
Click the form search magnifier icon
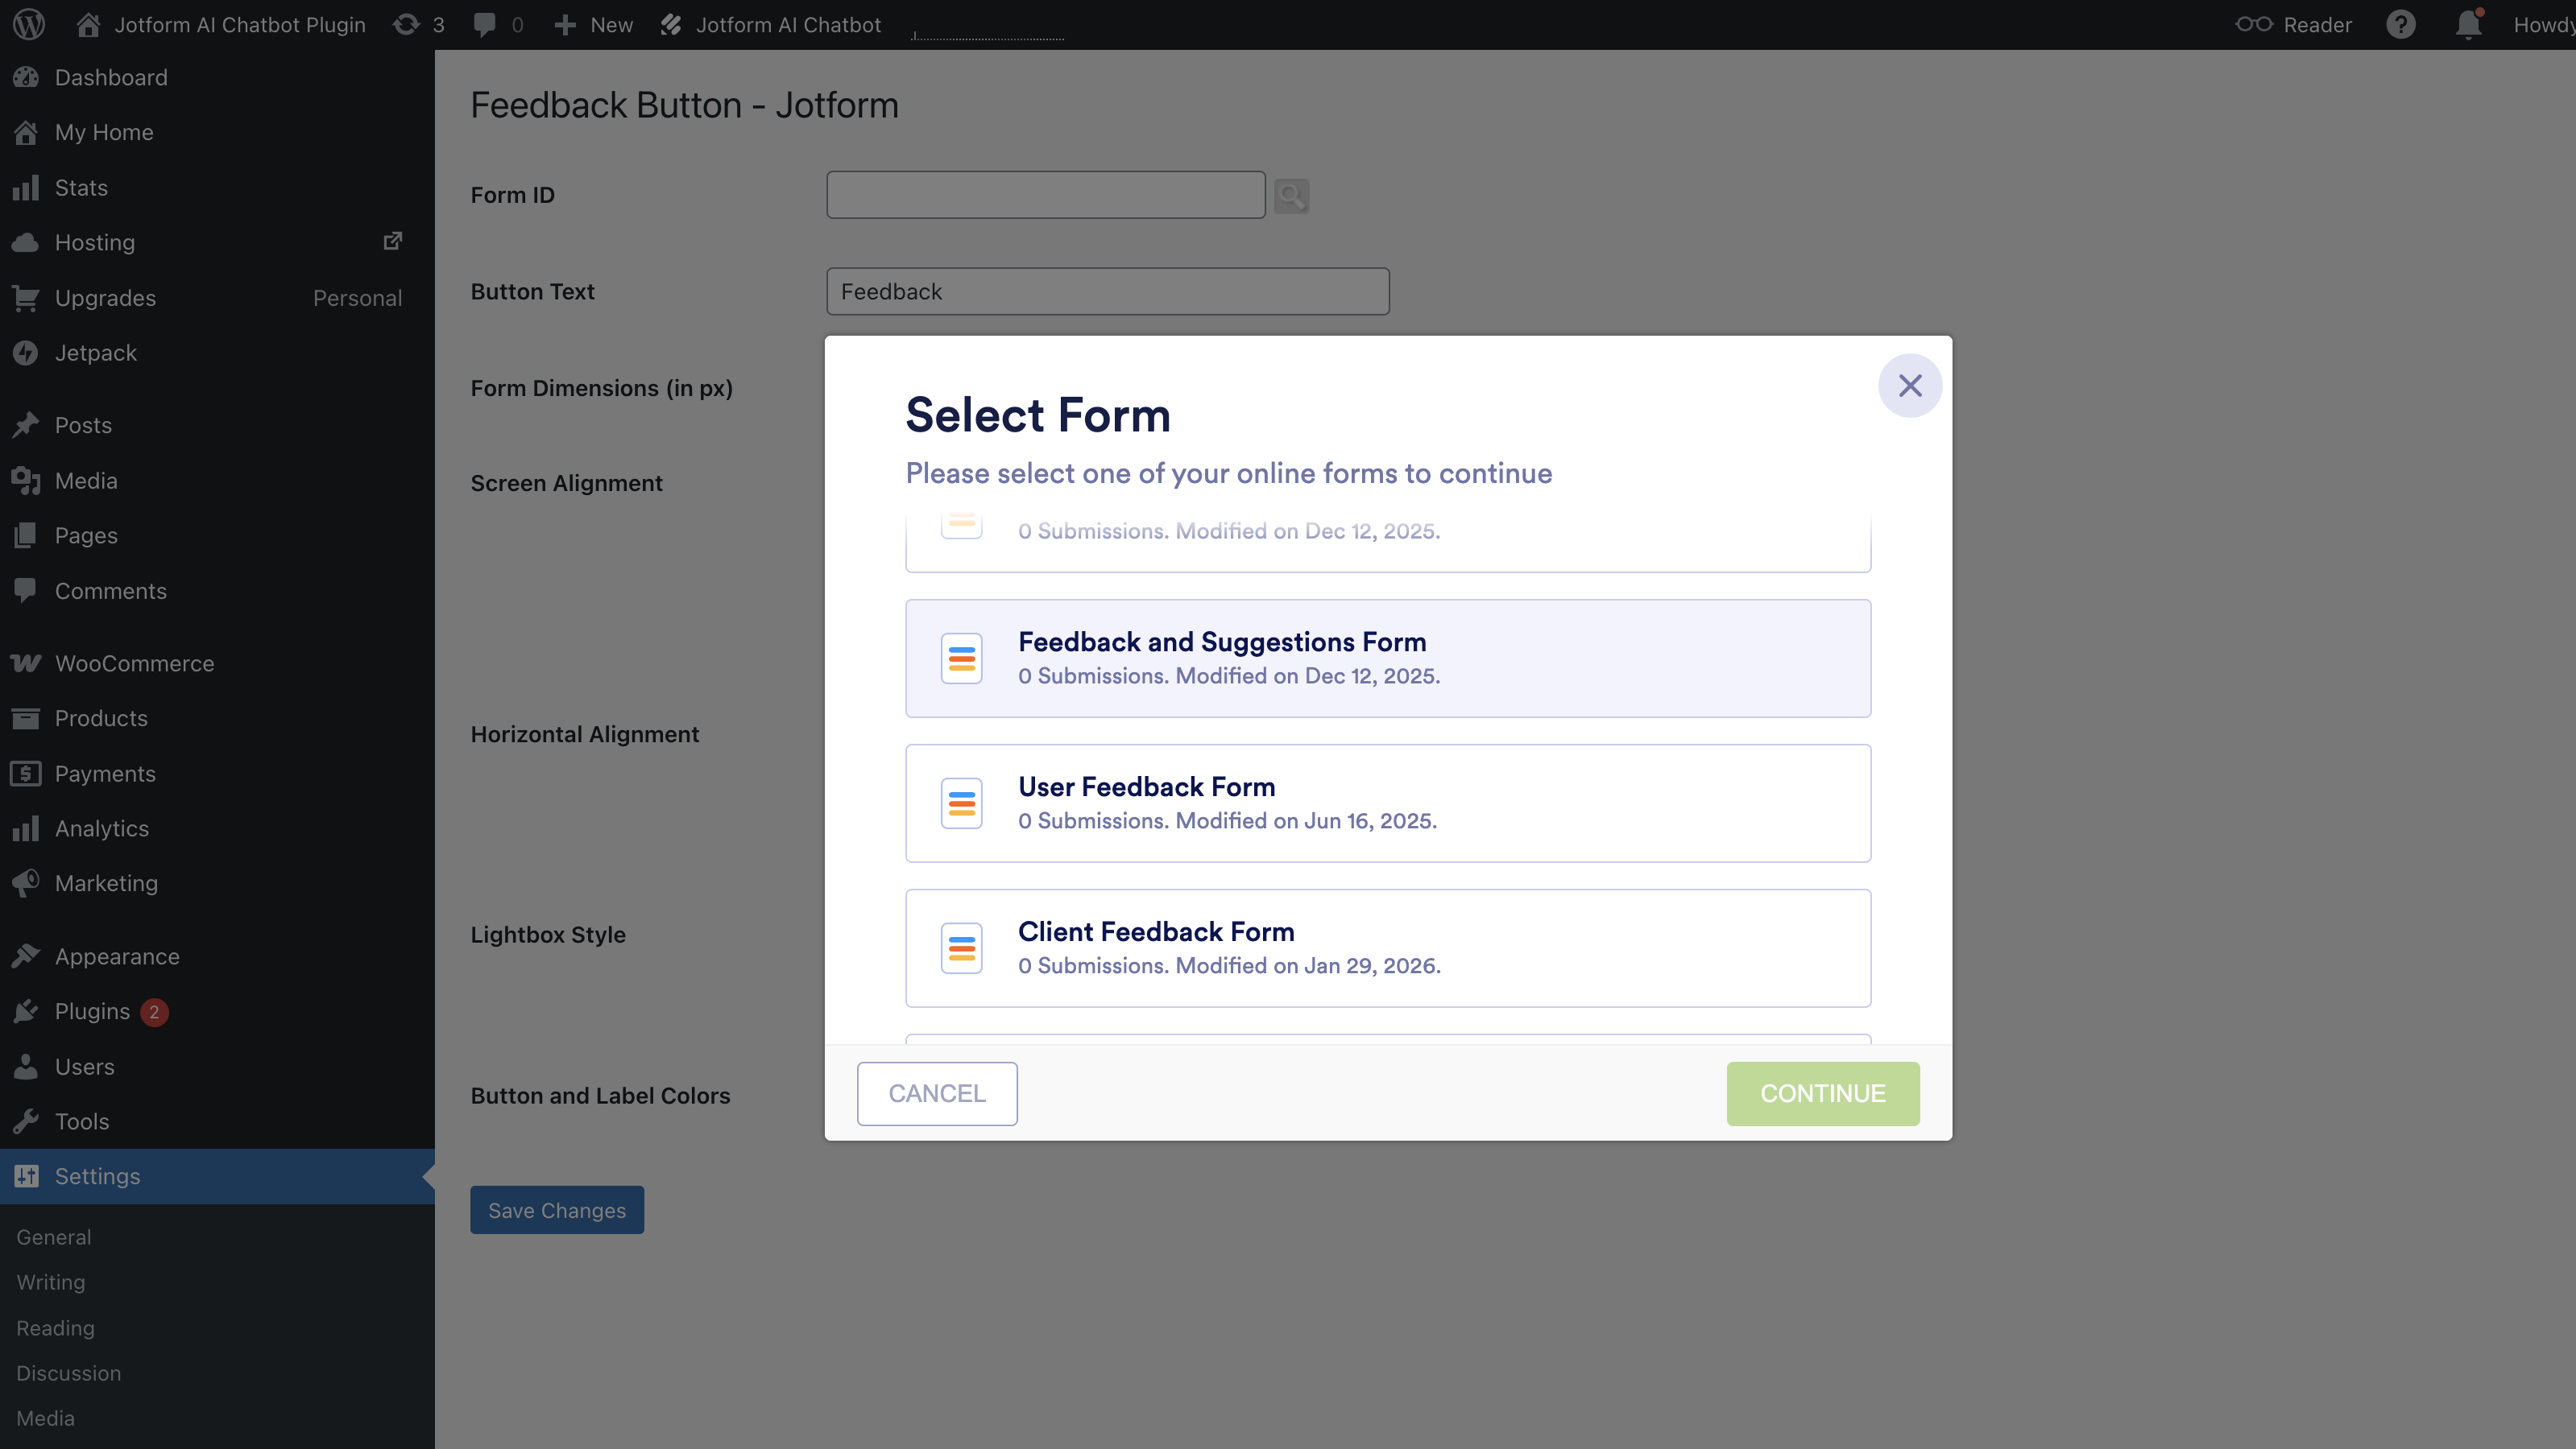point(1291,196)
